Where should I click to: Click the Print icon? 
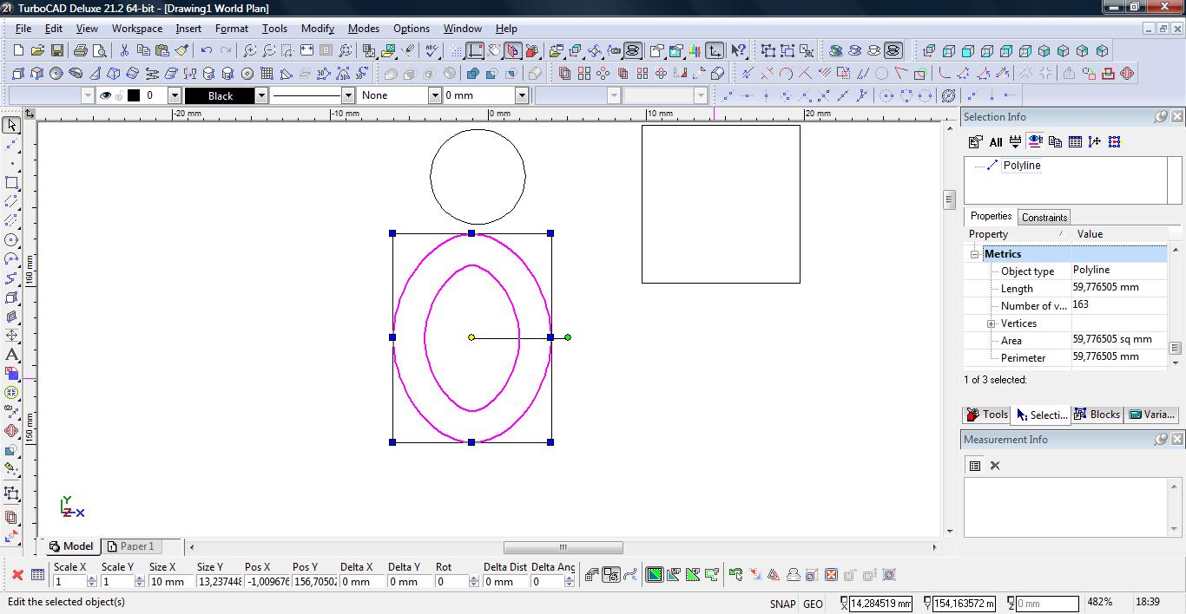(x=81, y=51)
